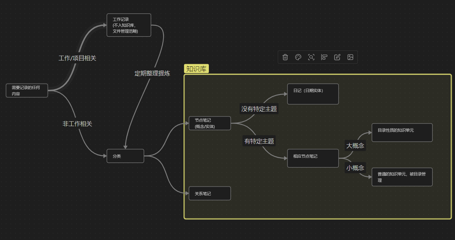
Task: Open the color palette for the group
Action: point(298,57)
